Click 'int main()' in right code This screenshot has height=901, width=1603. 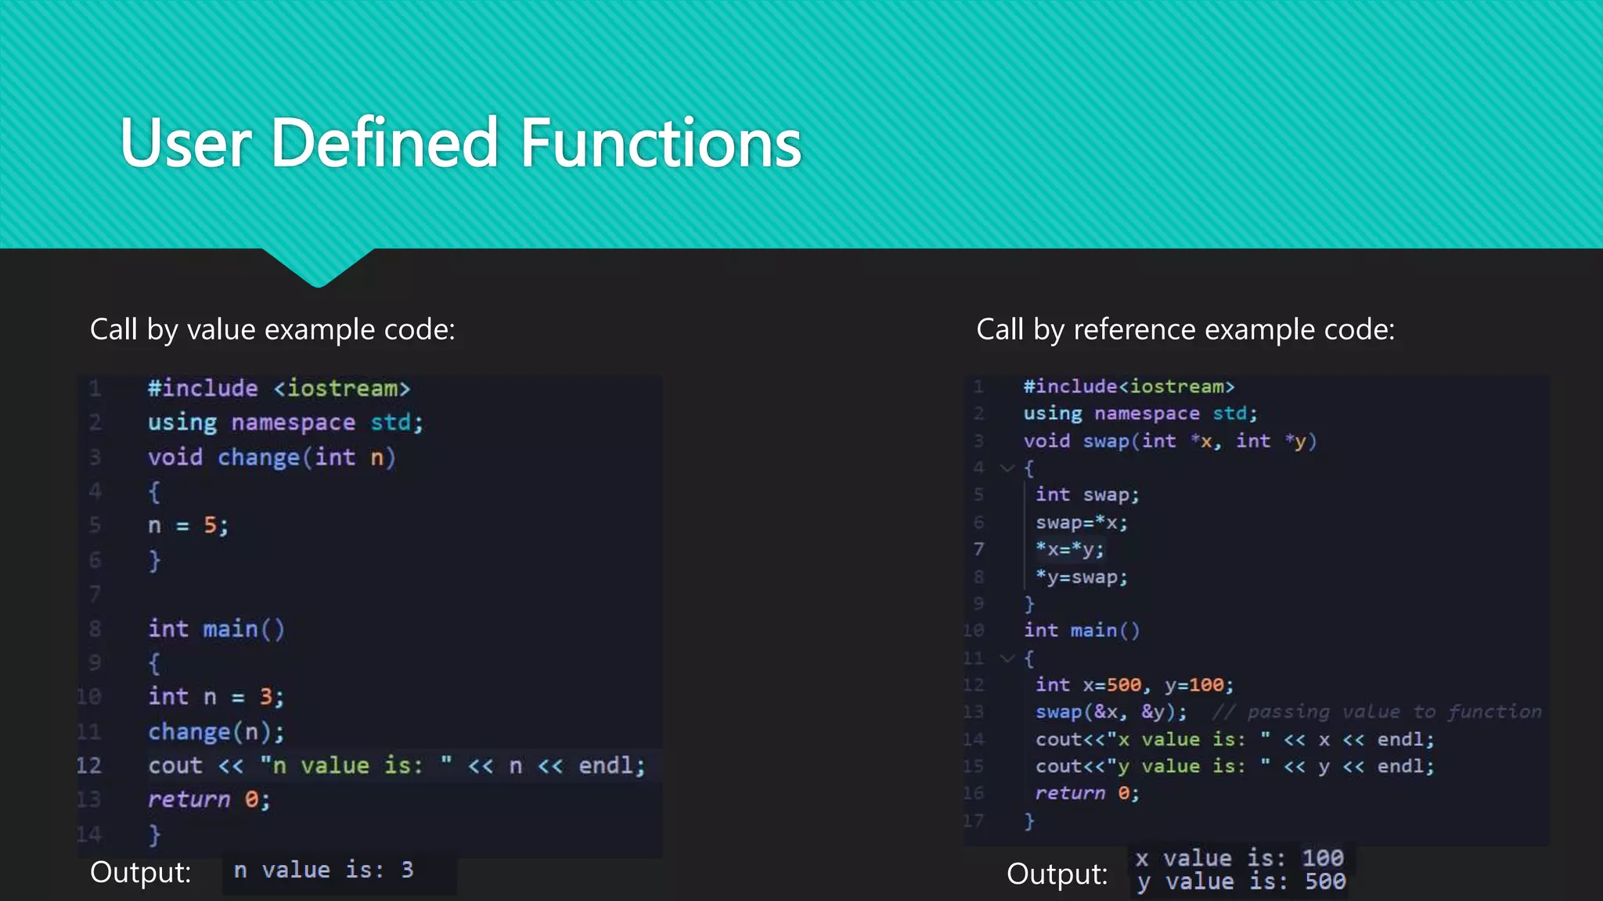[x=1082, y=630]
